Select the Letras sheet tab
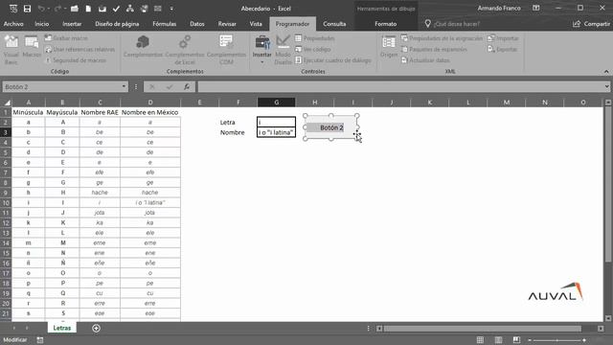The width and height of the screenshot is (613, 345). pyautogui.click(x=61, y=328)
